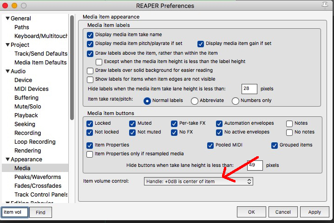Toggle the Pooled MIDI checkbox
This screenshot has width=334, height=223.
210,146
